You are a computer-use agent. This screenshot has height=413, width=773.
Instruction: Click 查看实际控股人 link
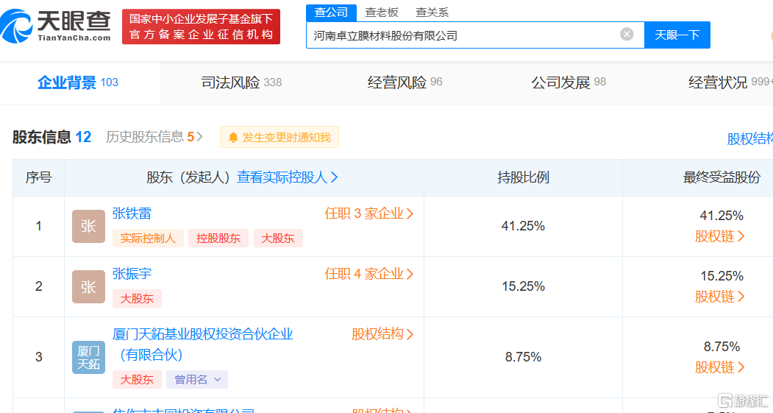288,177
